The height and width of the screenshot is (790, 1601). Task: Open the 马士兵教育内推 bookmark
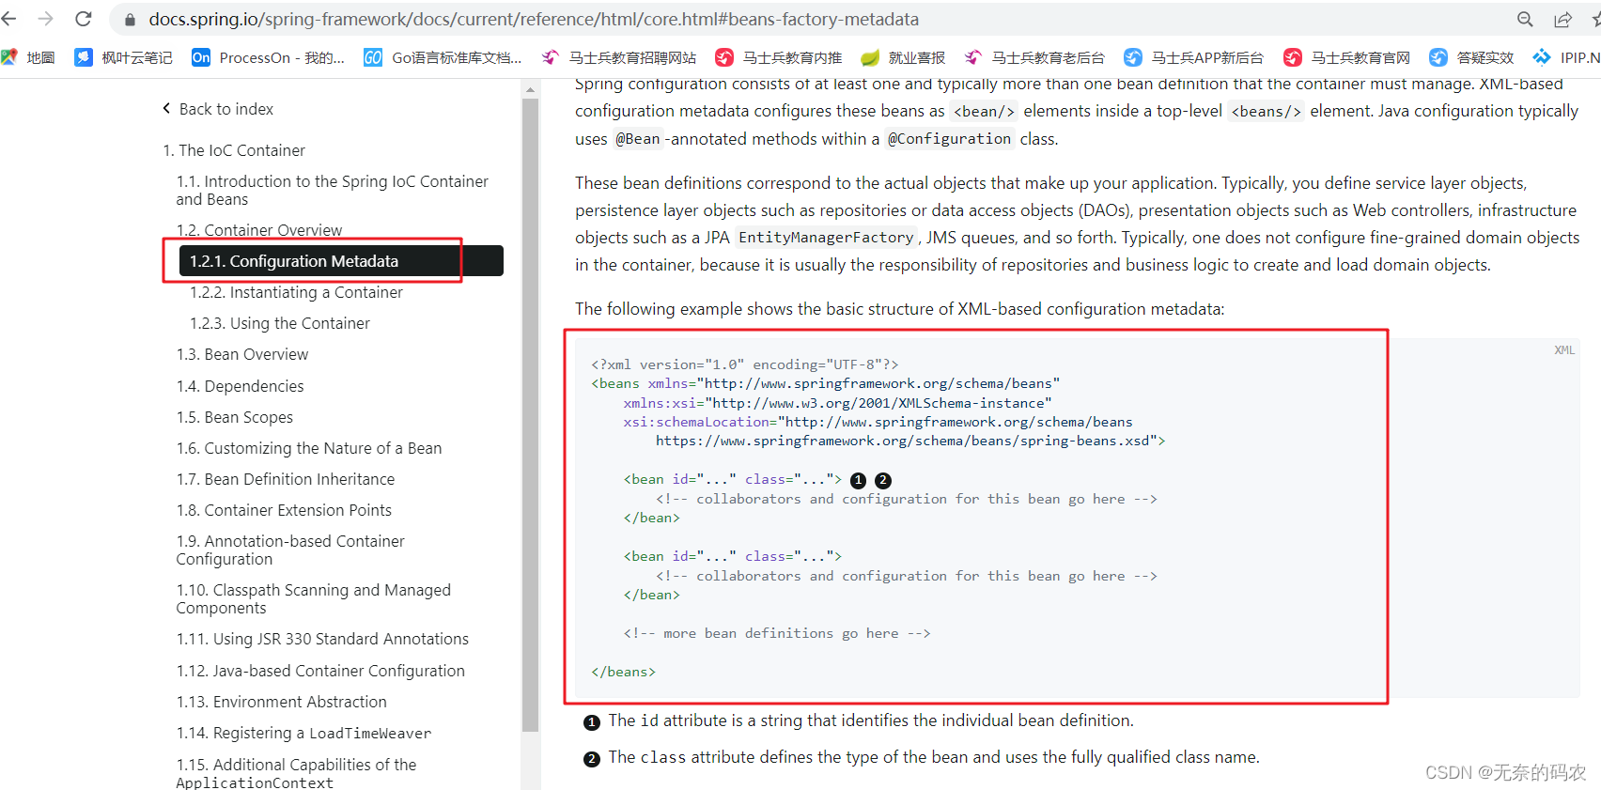coord(778,57)
